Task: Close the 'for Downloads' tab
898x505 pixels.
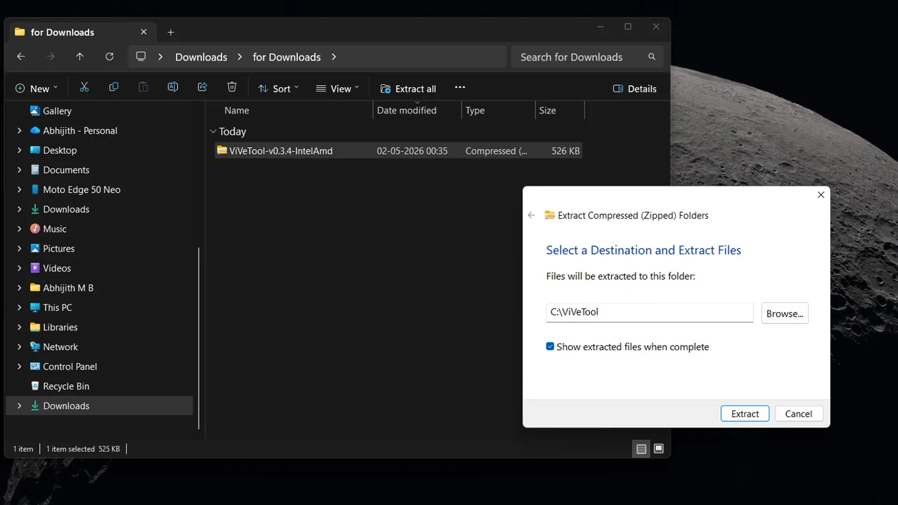Action: coord(144,32)
